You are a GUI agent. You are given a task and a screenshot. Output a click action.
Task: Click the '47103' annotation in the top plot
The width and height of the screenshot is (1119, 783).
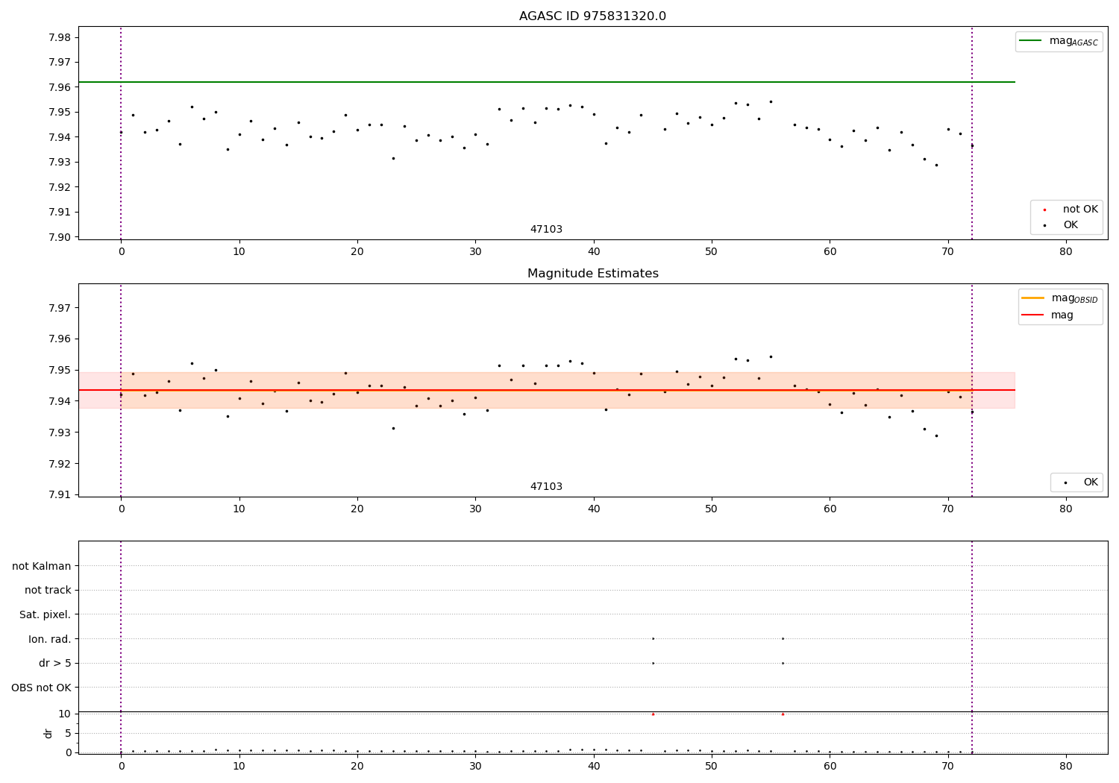pyautogui.click(x=546, y=230)
